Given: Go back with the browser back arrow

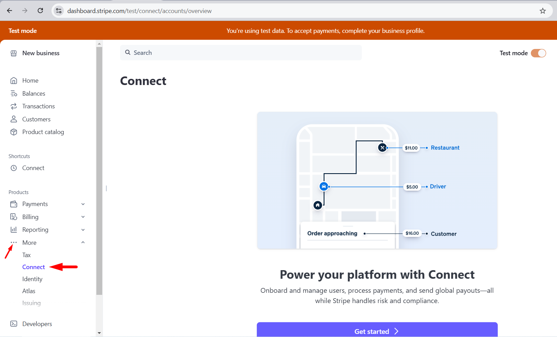Looking at the screenshot, I should (x=10, y=11).
